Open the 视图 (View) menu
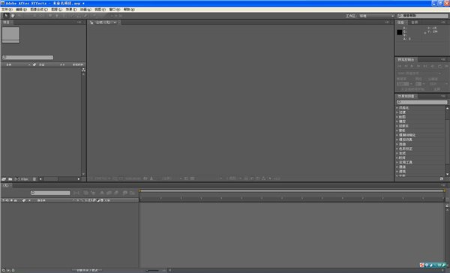 (x=100, y=10)
